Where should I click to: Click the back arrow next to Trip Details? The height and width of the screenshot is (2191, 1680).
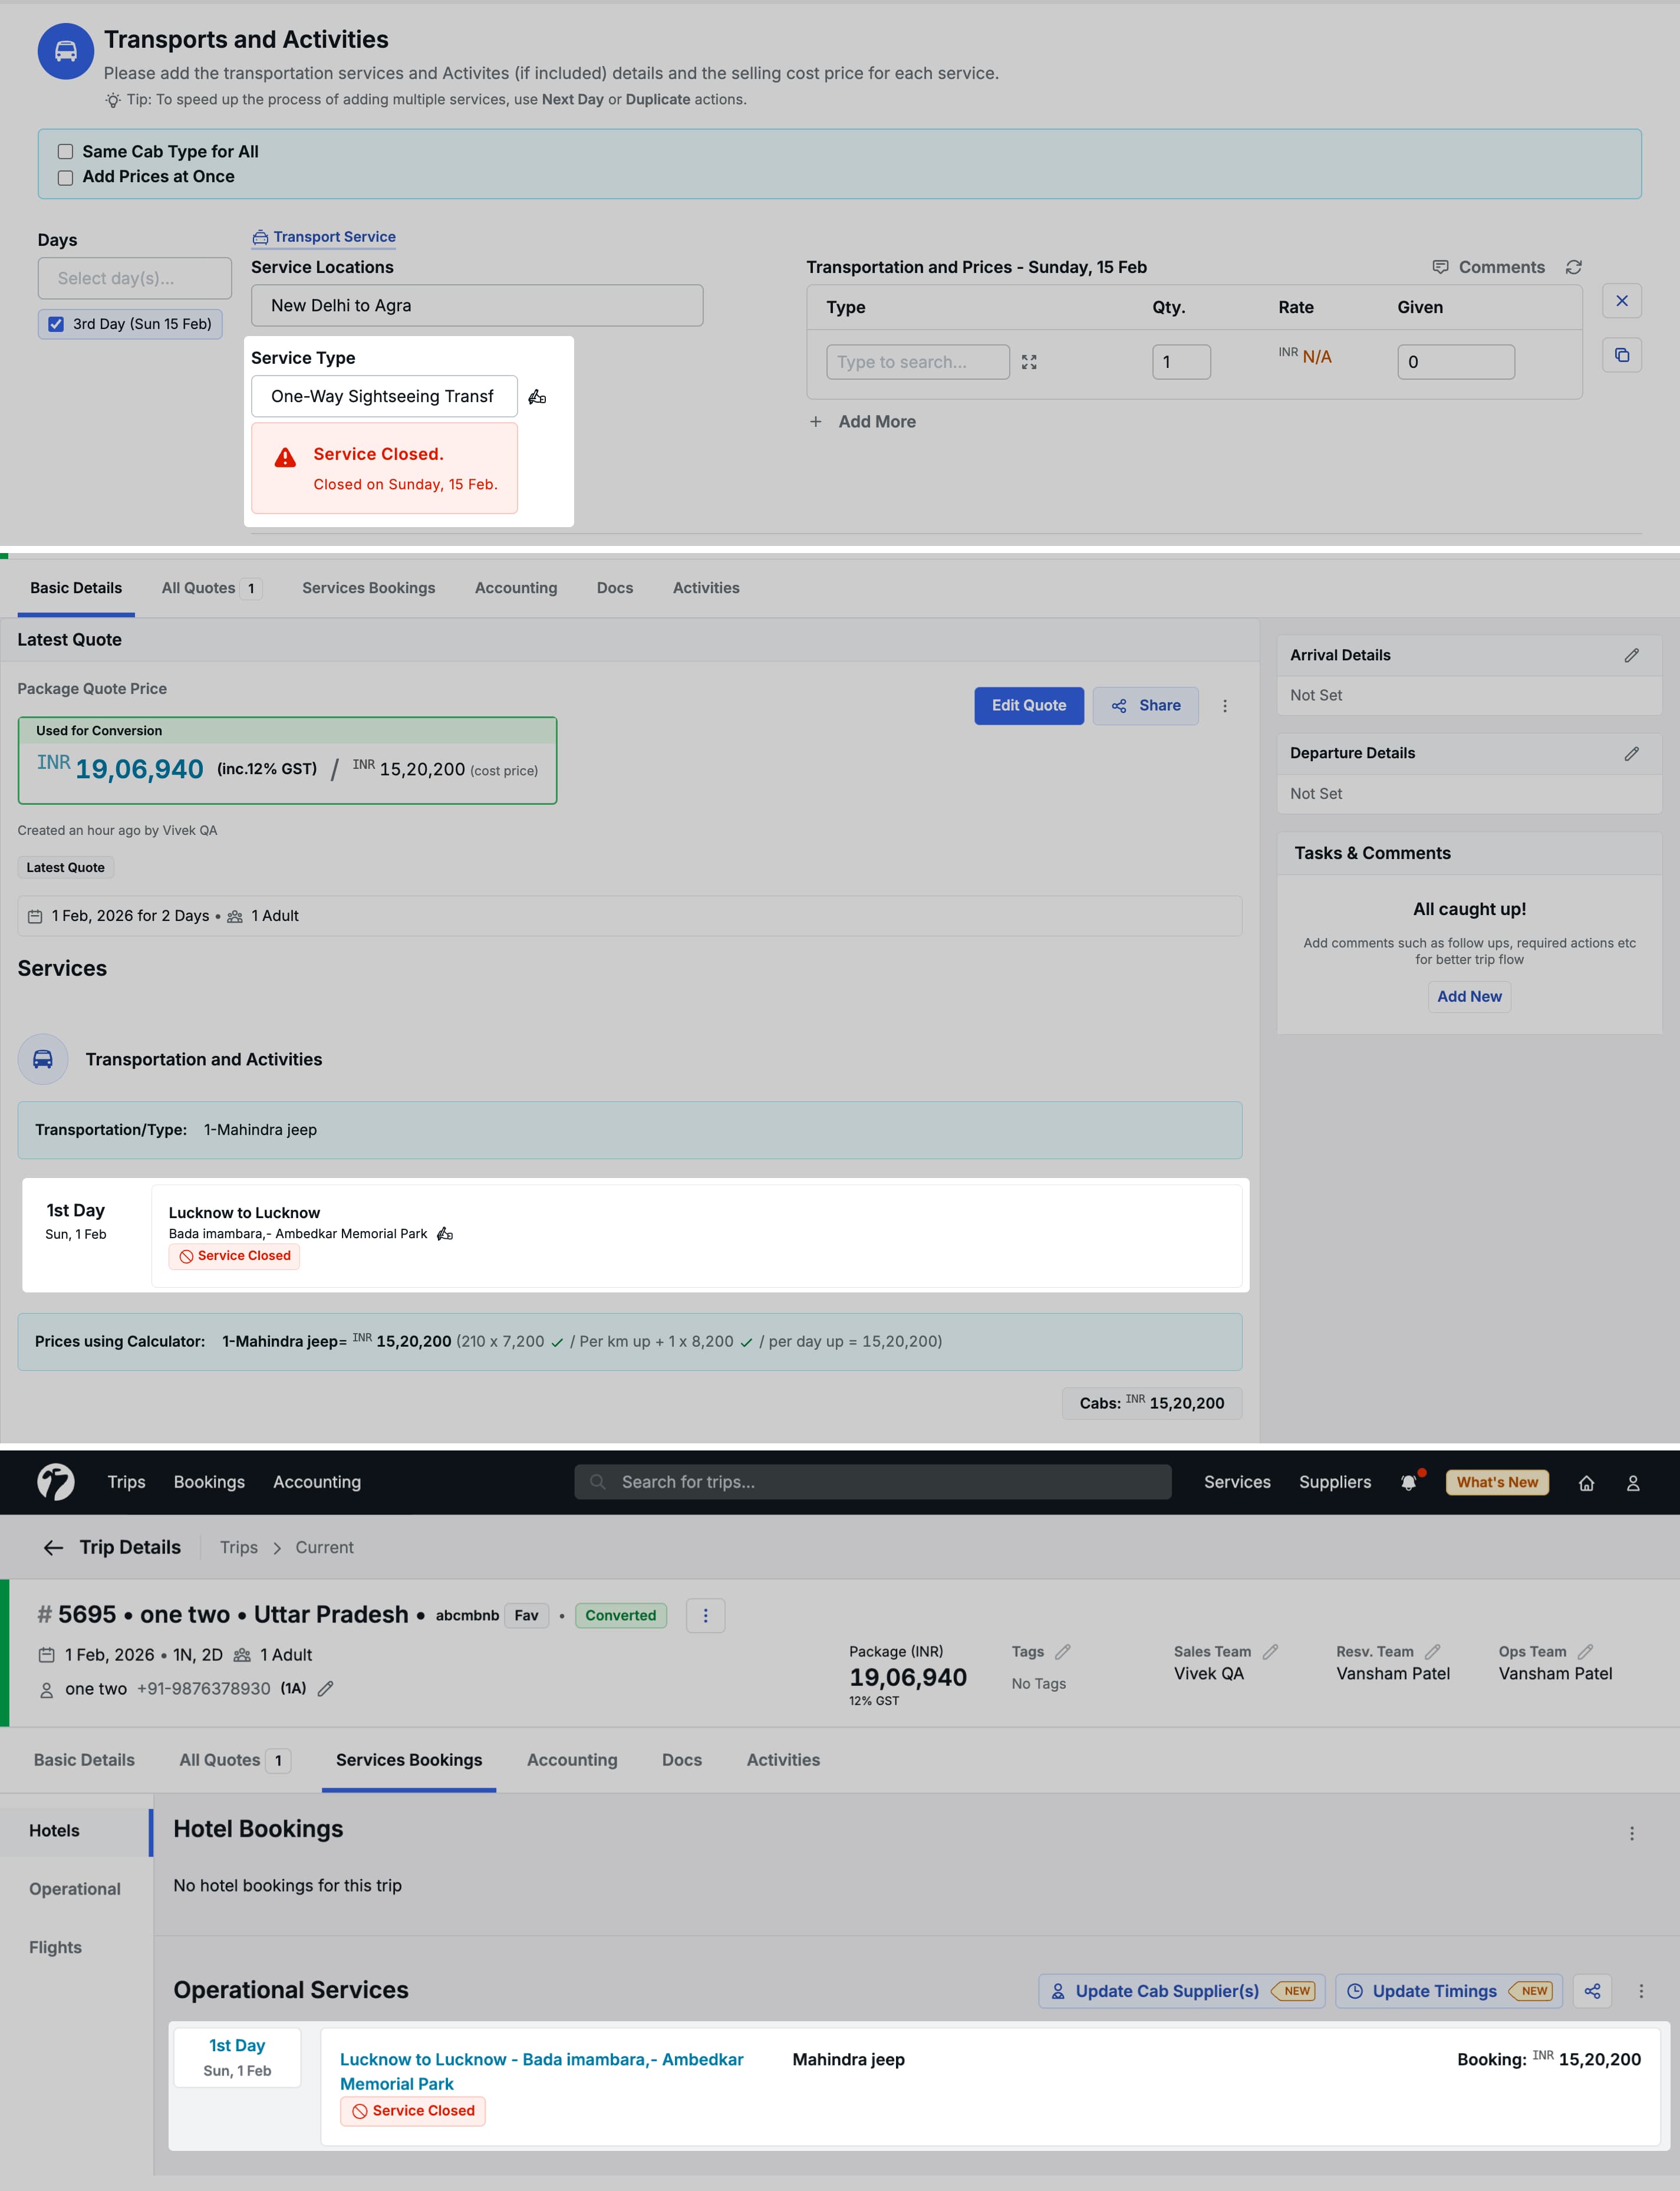(x=53, y=1547)
